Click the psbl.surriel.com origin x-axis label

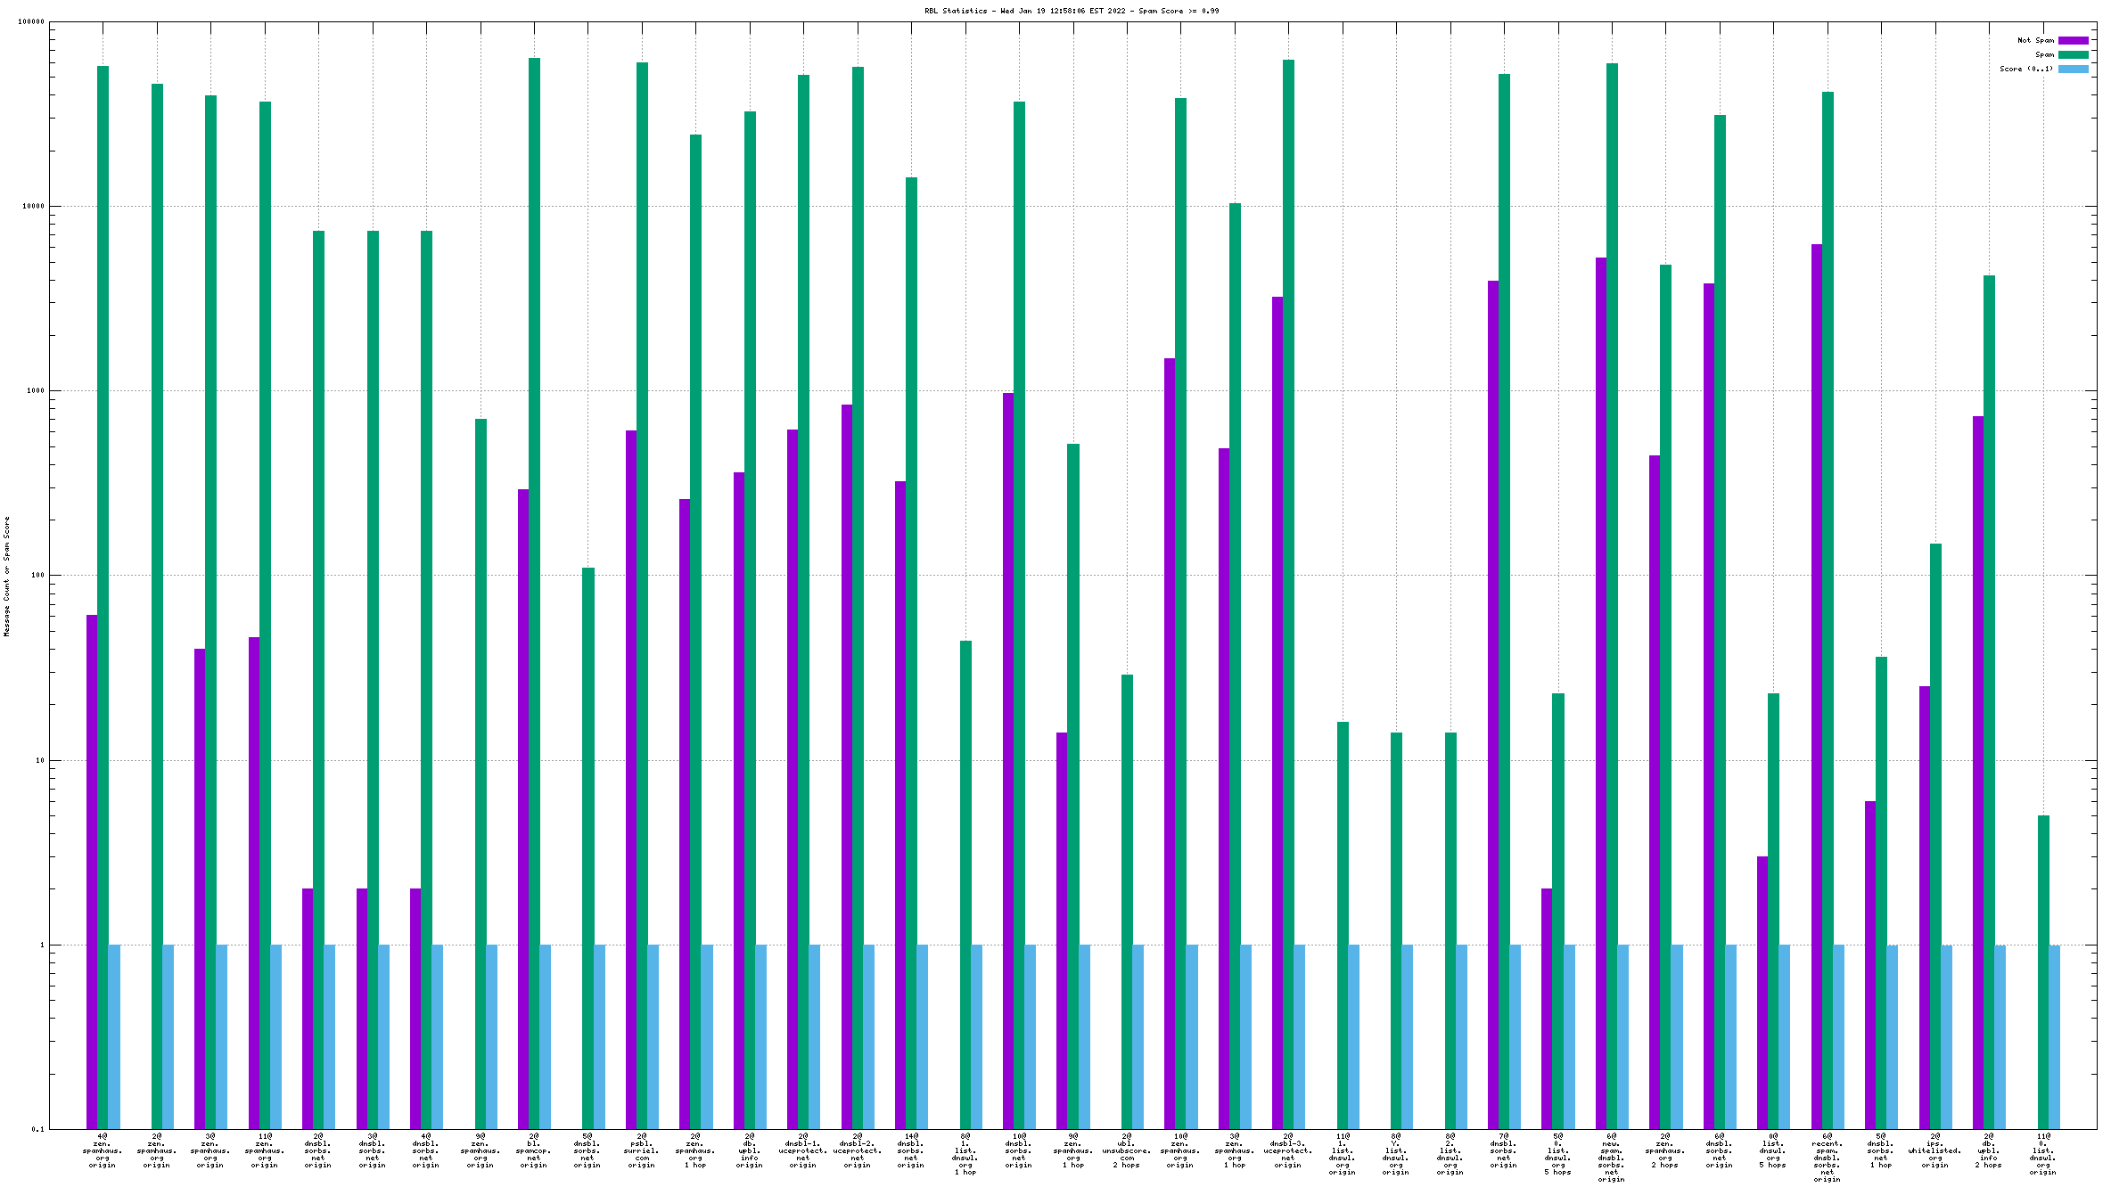(x=642, y=1150)
